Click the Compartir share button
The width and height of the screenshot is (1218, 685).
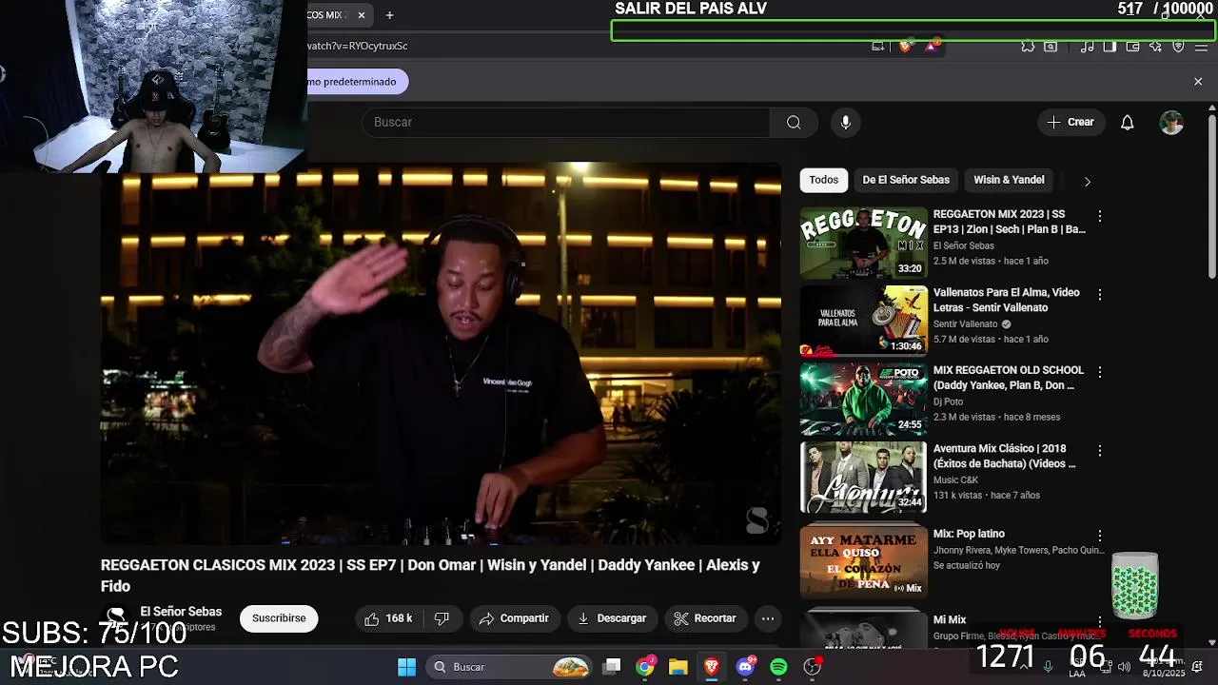[514, 618]
